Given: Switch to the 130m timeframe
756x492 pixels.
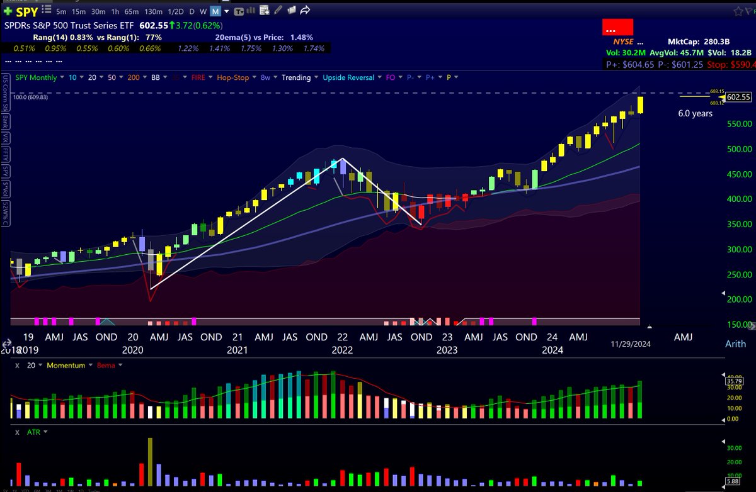Looking at the screenshot, I should (x=154, y=12).
